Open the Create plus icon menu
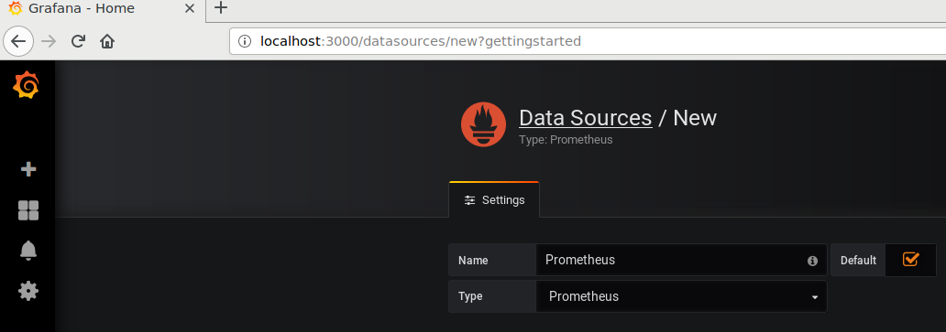Viewport: 946px width, 332px height. pyautogui.click(x=27, y=169)
